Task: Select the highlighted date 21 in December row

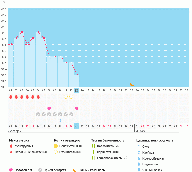Action: click(x=76, y=127)
